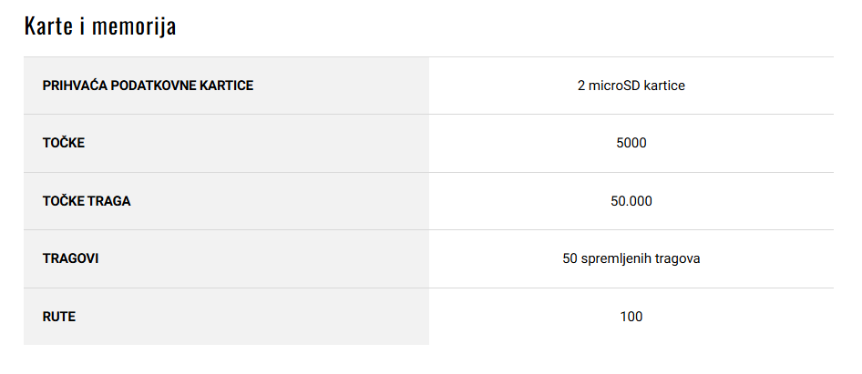Viewport: 862px width, 374px height.
Task: Select the TRAGOVI row label
Action: point(70,258)
